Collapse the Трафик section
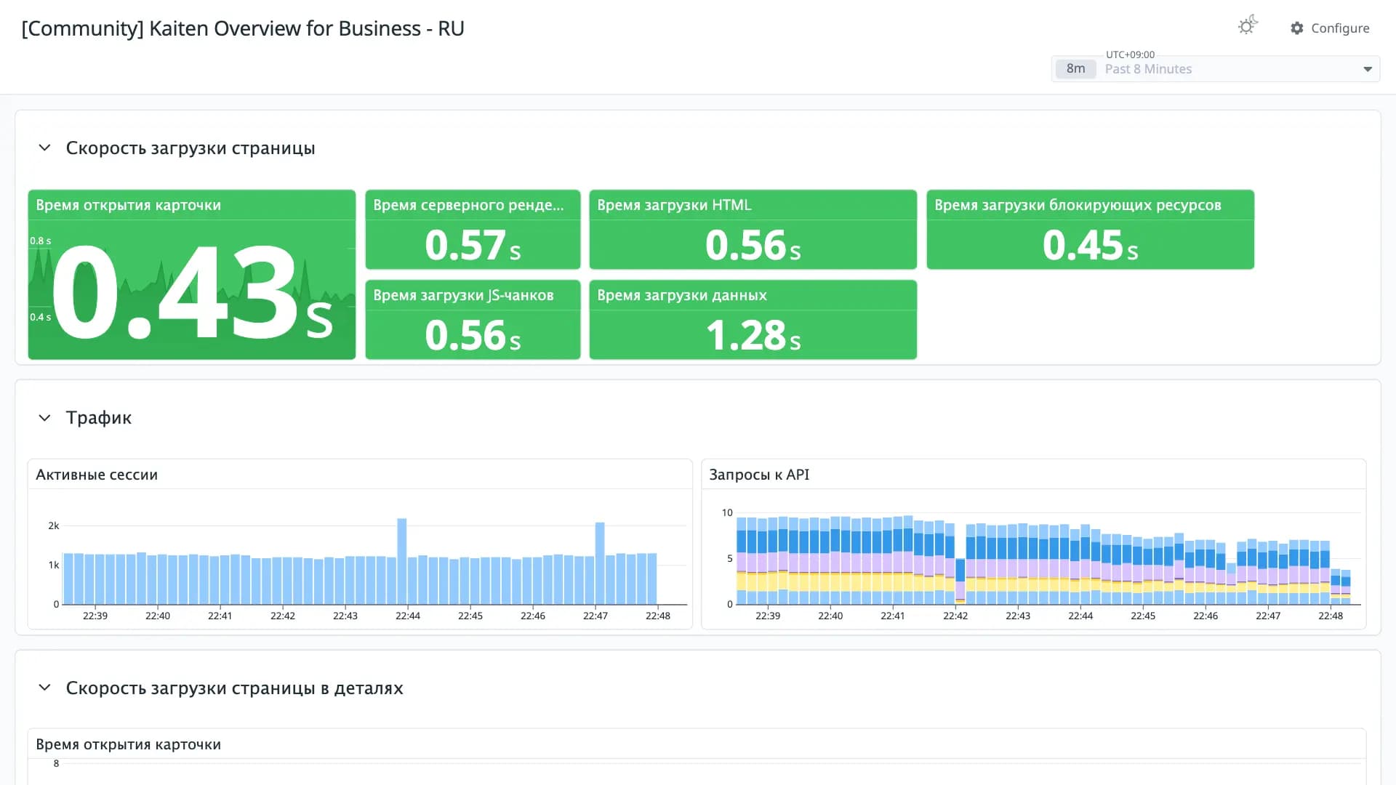 tap(44, 418)
